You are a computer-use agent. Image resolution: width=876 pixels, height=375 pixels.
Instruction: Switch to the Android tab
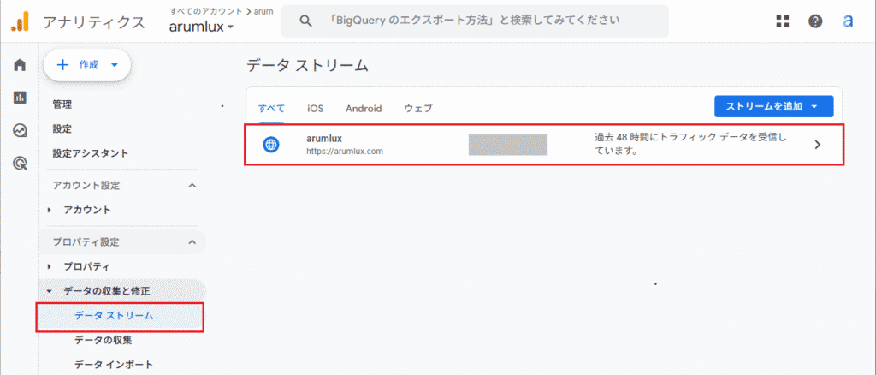pyautogui.click(x=364, y=109)
